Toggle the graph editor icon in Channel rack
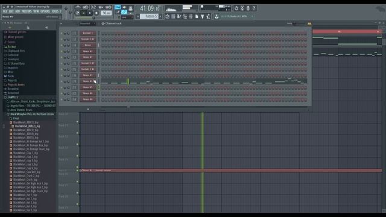386x217 pixels. [309, 24]
